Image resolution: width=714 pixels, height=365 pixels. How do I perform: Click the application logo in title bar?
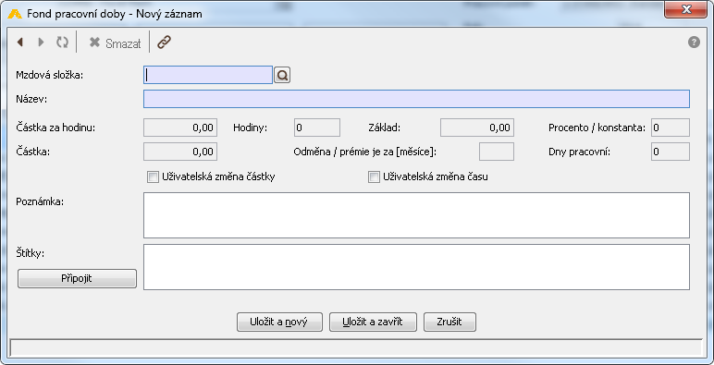pyautogui.click(x=15, y=14)
